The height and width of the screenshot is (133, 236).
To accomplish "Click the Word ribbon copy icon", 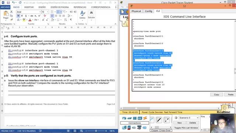I will [x=11, y=16].
